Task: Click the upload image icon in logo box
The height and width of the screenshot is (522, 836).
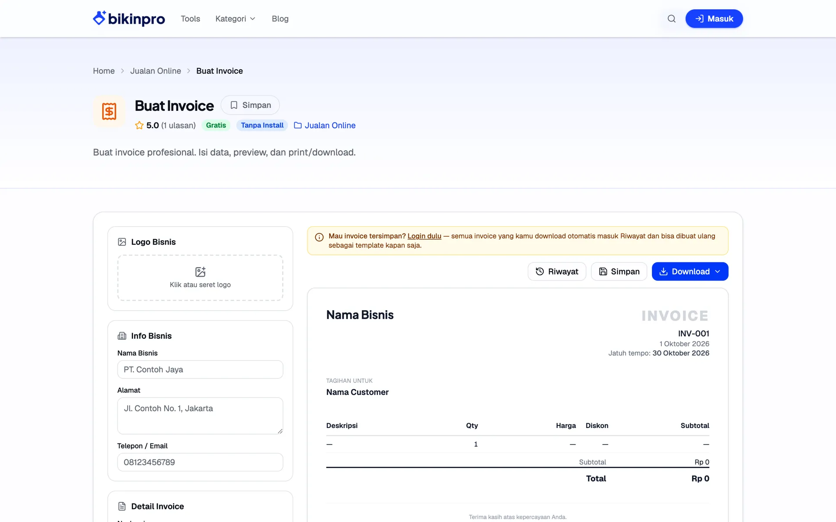Action: pyautogui.click(x=200, y=272)
